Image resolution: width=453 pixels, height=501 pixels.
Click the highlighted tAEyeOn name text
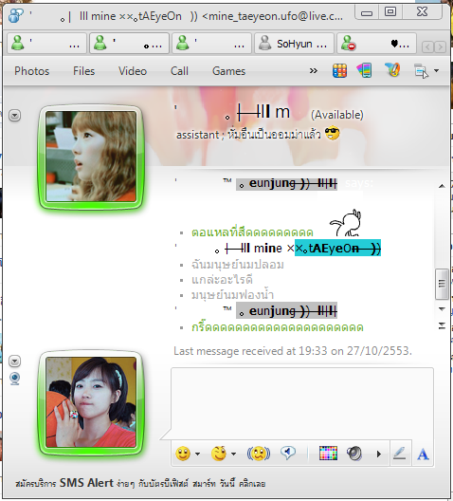337,248
